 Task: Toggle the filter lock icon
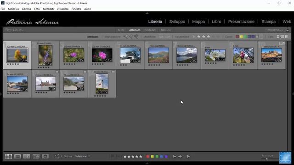tap(288, 30)
